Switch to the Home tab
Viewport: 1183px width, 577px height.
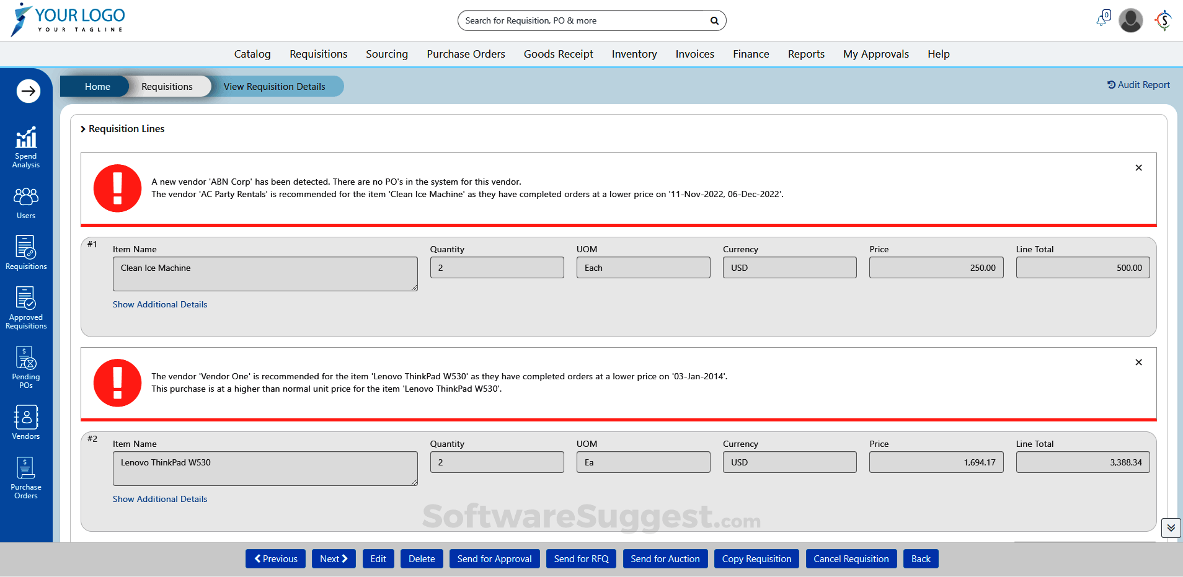(x=96, y=86)
